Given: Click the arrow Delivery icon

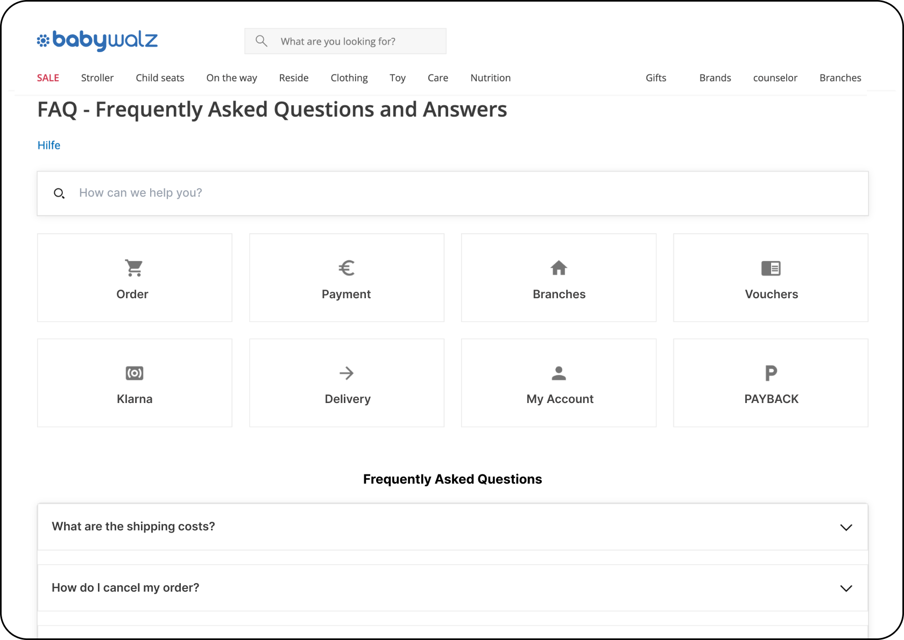Looking at the screenshot, I should (347, 373).
